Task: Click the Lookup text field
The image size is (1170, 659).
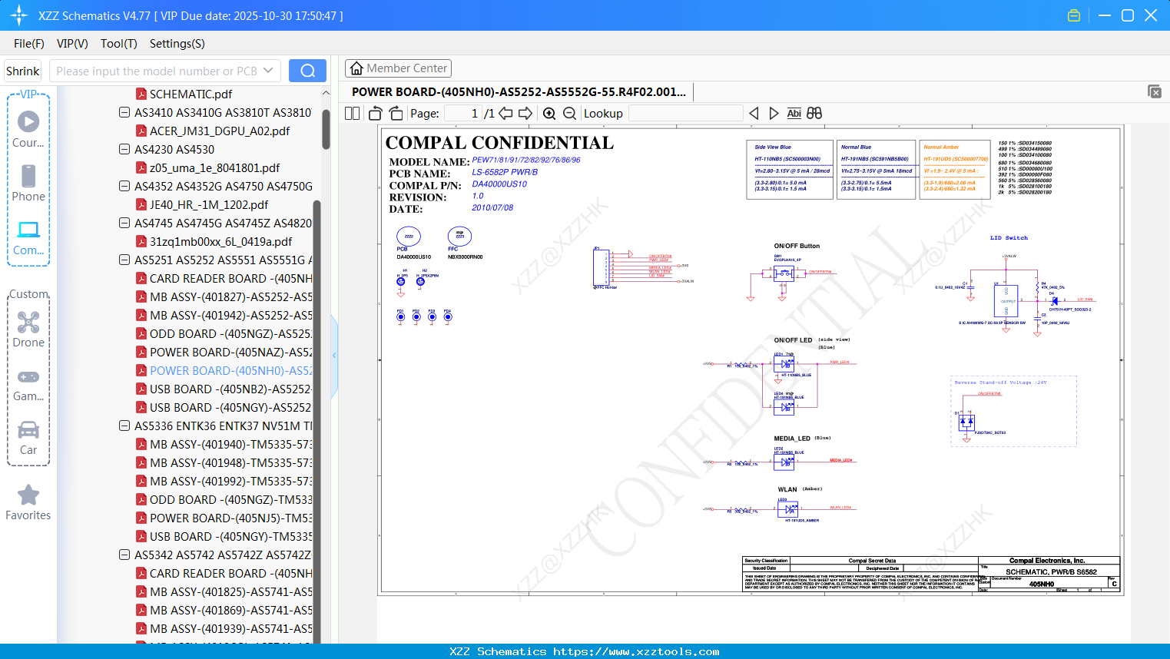Action: point(686,114)
